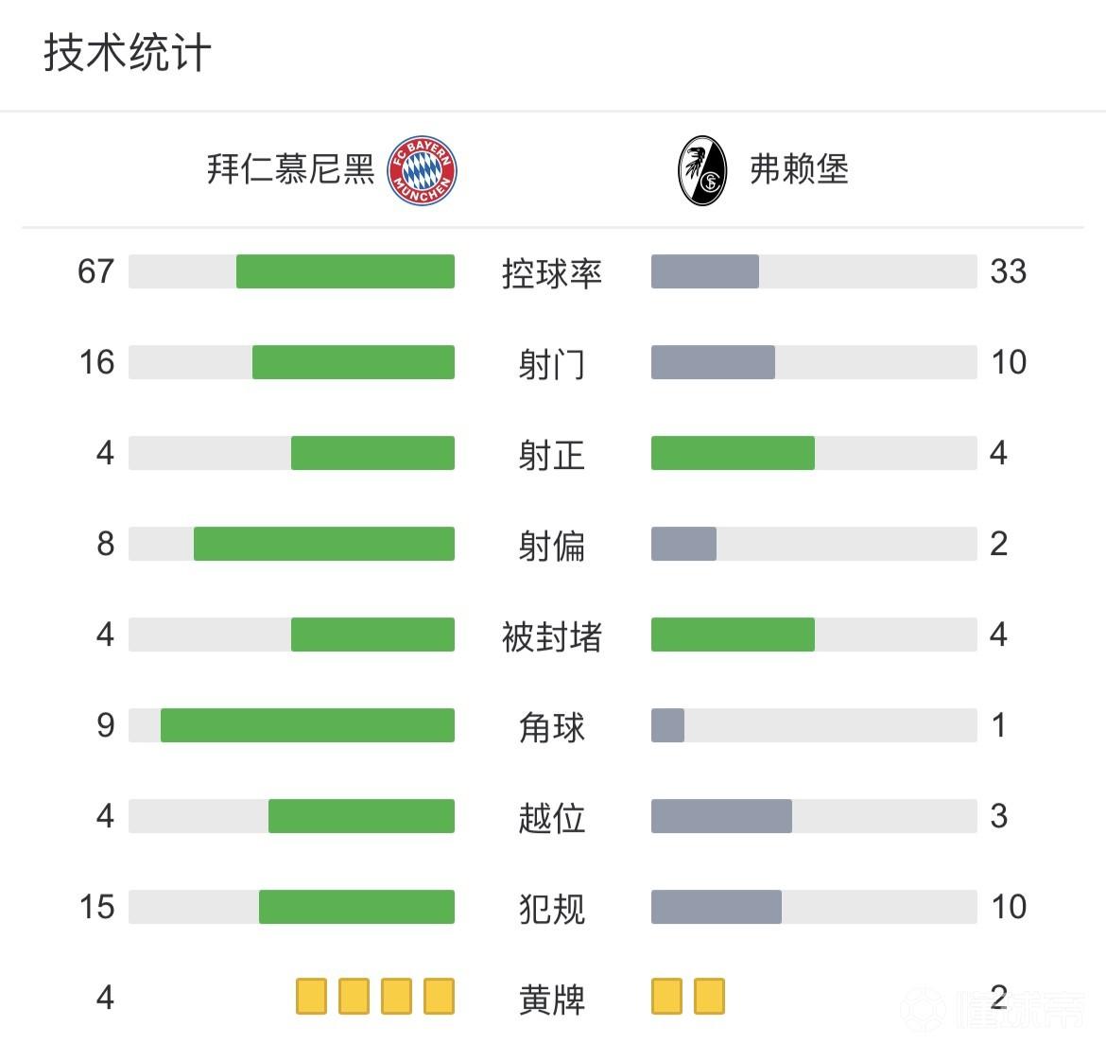The height and width of the screenshot is (1043, 1106).
Task: Click Bayern's rightmost yellow card icon
Action: point(440,997)
